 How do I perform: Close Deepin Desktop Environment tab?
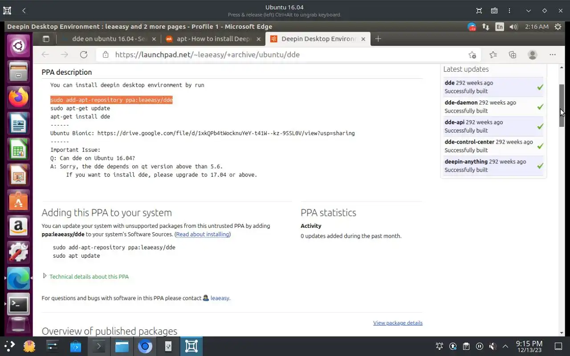pos(363,39)
